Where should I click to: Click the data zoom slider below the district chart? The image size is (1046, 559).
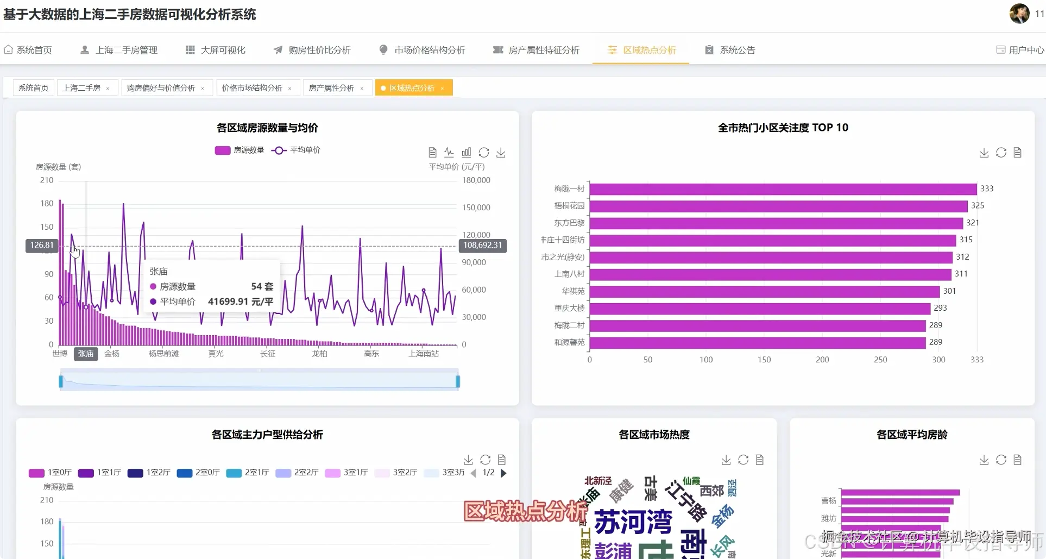259,380
